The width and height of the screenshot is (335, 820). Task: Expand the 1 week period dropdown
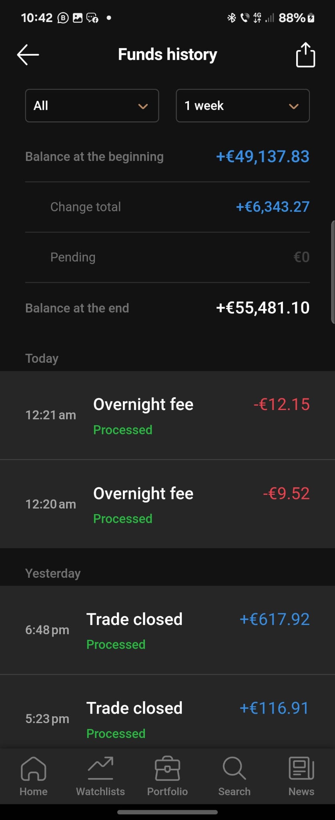[x=243, y=106]
